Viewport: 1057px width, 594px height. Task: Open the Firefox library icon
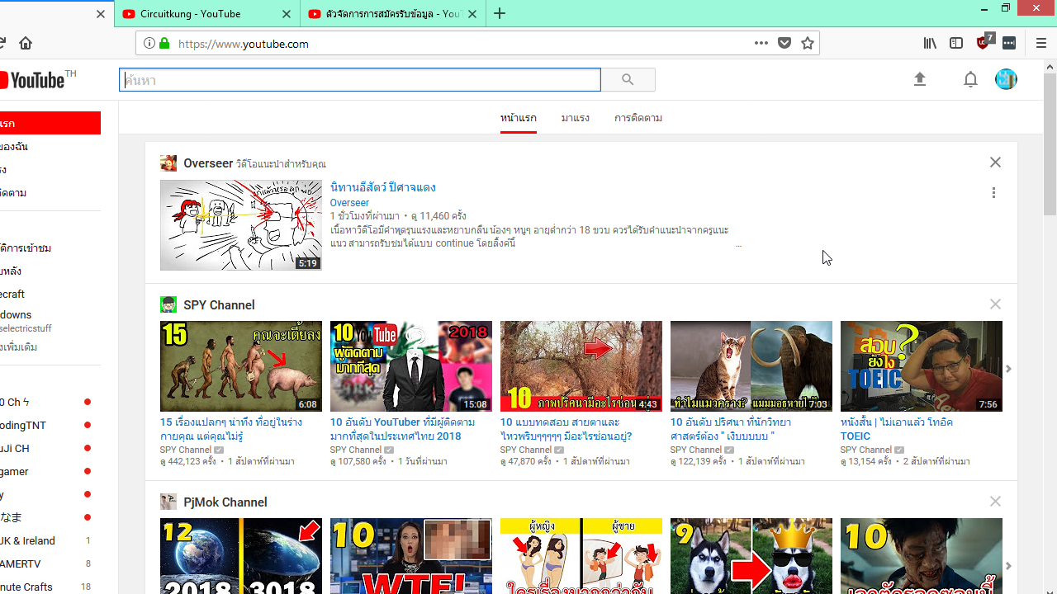(930, 43)
